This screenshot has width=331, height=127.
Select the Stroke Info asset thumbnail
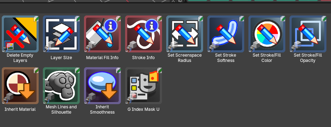click(144, 34)
